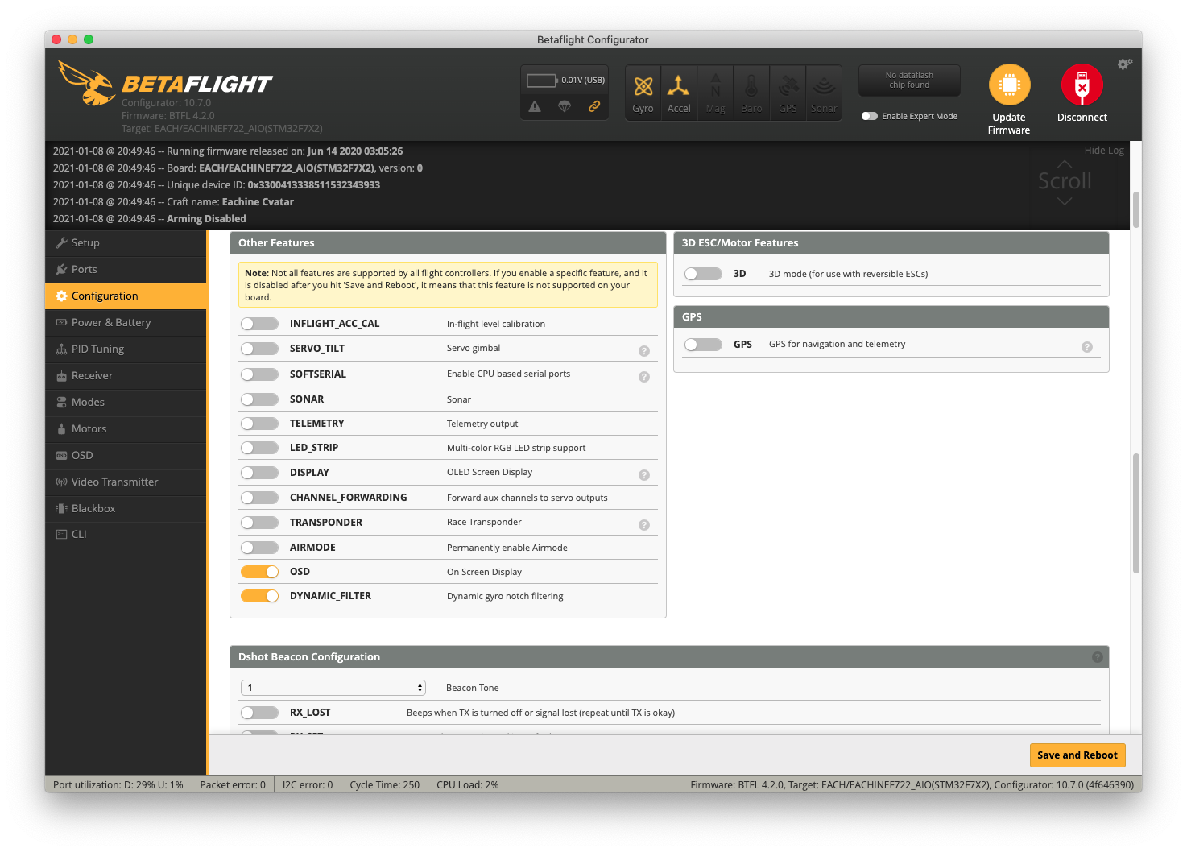Open the Beacon Tone dropdown

pos(333,688)
